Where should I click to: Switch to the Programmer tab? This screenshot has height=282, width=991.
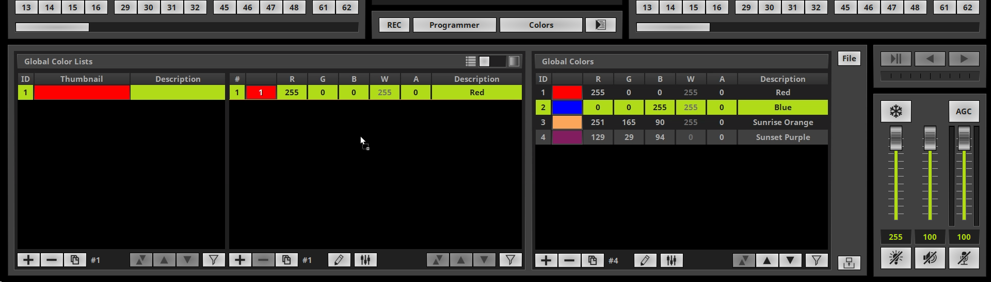point(455,25)
